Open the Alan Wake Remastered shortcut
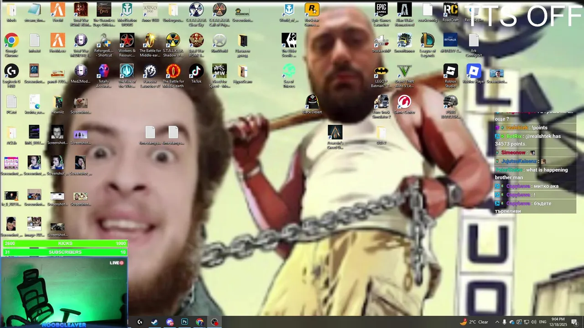Image resolution: width=584 pixels, height=328 pixels. (x=404, y=15)
